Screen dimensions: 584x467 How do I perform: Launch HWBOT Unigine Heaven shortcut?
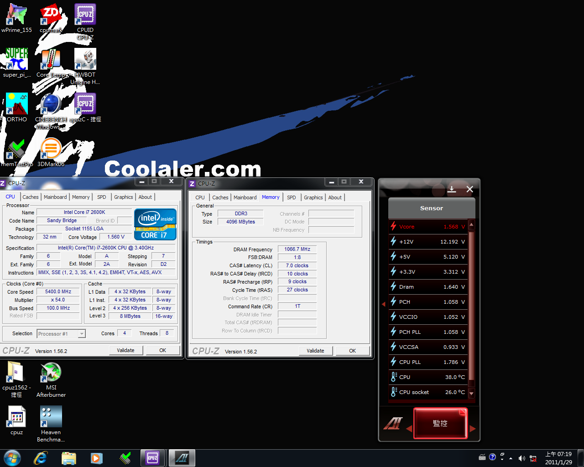coord(85,67)
